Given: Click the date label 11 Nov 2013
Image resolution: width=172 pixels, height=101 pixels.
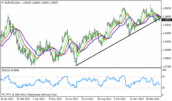Looking at the screenshot, I should coord(137,99).
